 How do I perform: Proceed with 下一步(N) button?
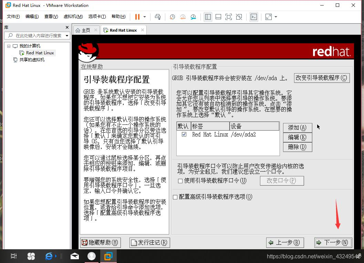point(333,243)
